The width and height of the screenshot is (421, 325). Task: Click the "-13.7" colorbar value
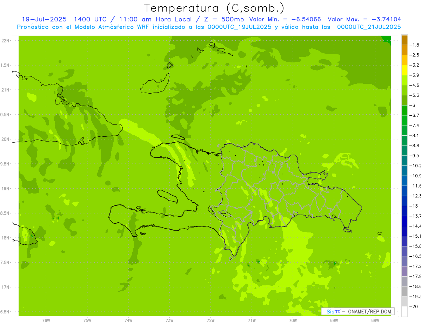415,216
